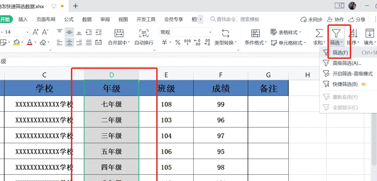Open the 单元格样式 cell style menu

288,43
